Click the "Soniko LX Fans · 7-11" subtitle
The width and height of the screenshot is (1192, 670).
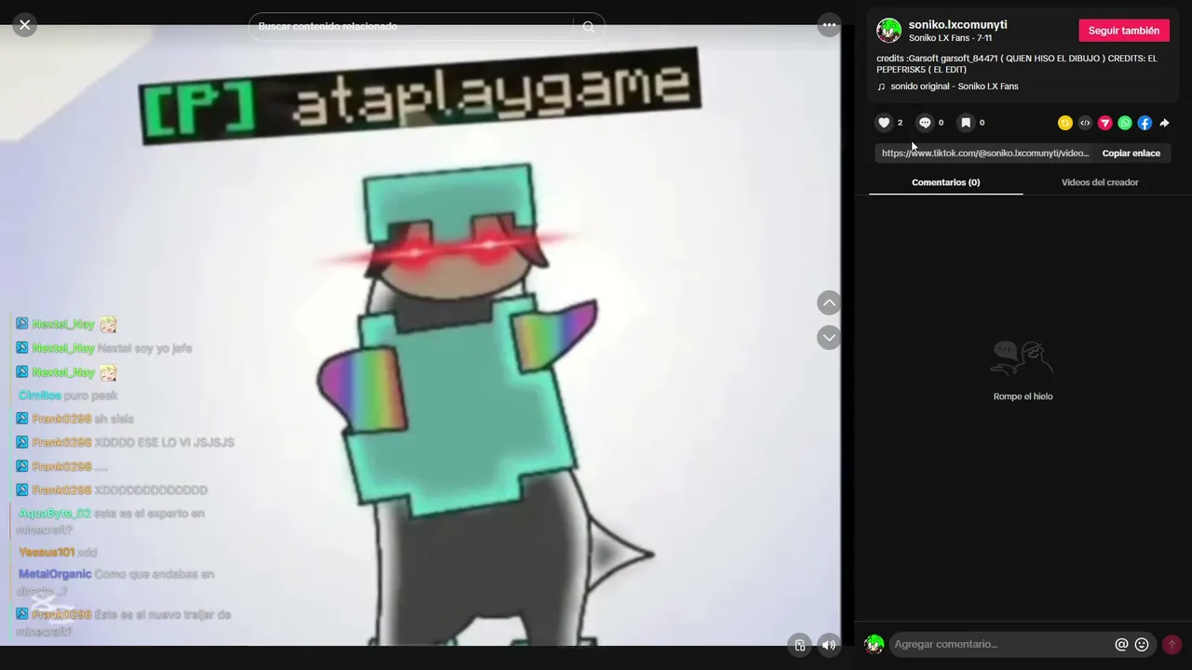coord(952,38)
